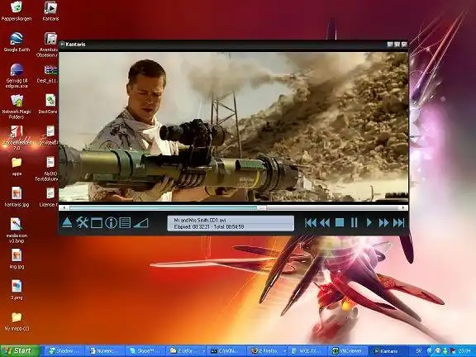This screenshot has width=476, height=357.
Task: Select the kantaris.jpg file icon
Action: 17,197
